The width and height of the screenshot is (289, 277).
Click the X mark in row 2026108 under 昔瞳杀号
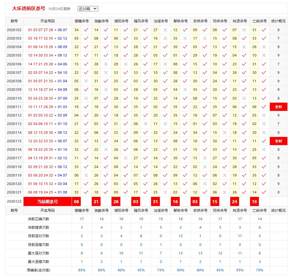(x=86, y=81)
